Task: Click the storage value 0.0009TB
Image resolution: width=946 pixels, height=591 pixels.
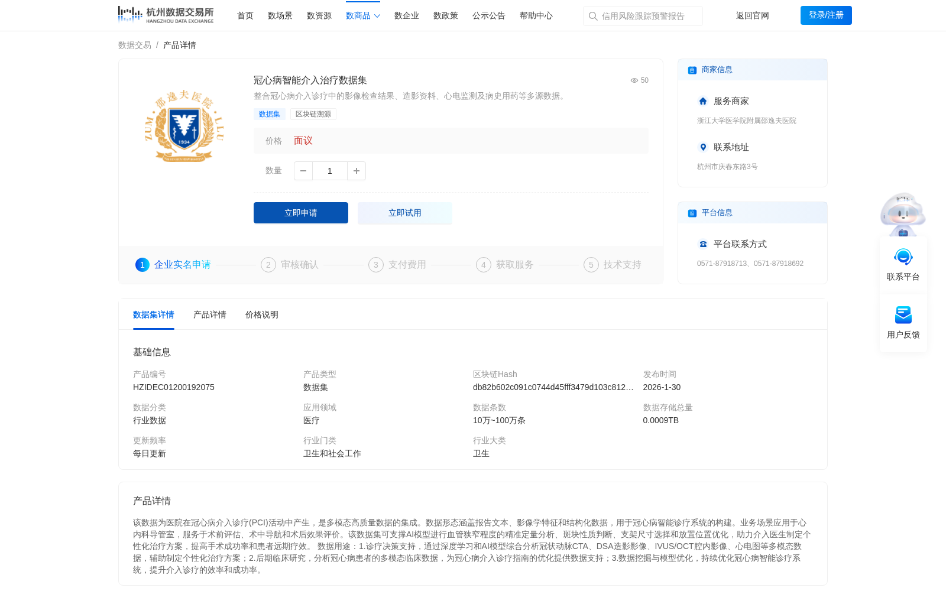Action: click(661, 420)
